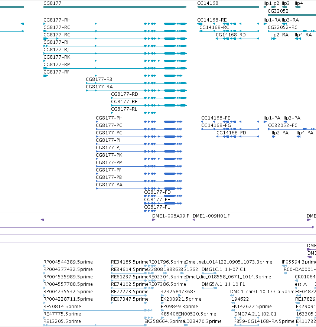Click EST RE50814.5prime
This screenshot has width=316, height=327.
tap(62, 307)
